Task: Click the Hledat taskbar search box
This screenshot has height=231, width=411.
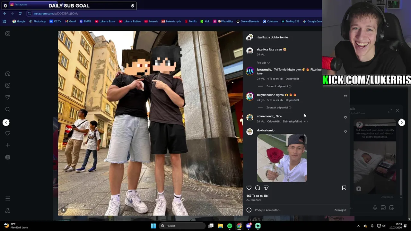Action: (x=182, y=226)
